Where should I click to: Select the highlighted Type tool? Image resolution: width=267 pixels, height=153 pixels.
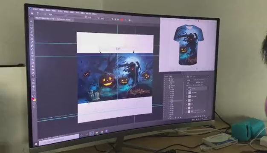point(33,76)
